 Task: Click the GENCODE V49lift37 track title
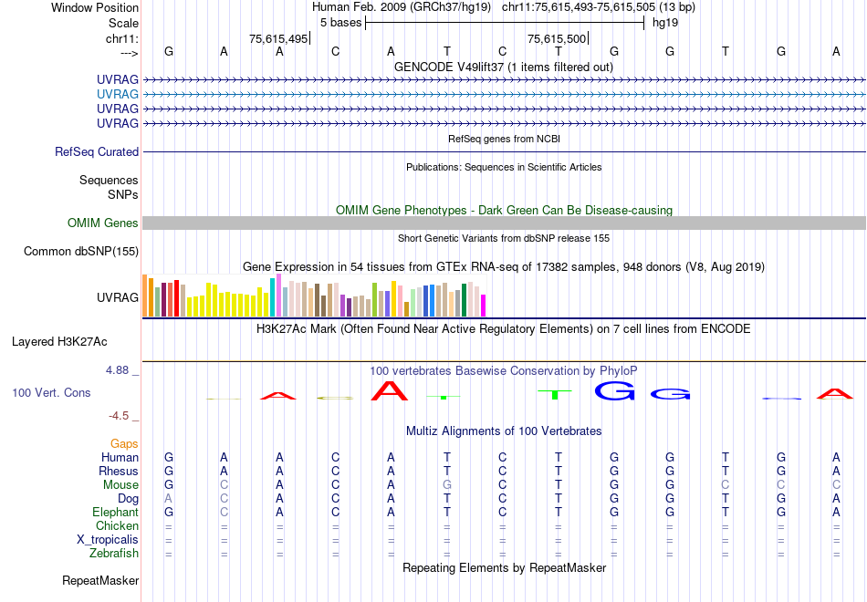click(x=504, y=67)
